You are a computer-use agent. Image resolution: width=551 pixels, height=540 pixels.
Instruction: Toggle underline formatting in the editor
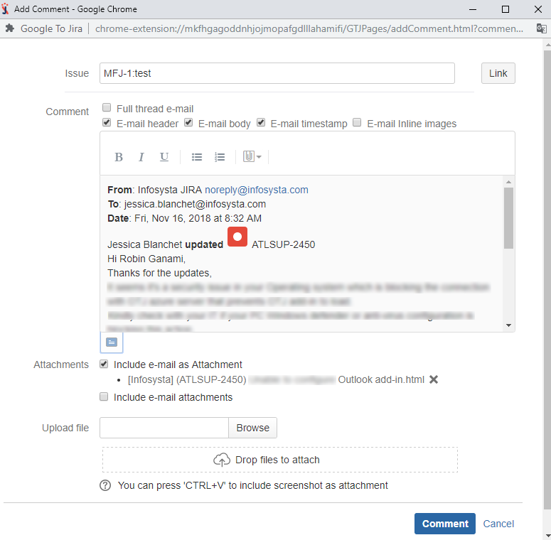click(164, 157)
